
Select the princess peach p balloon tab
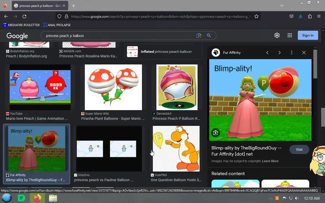(40, 6)
